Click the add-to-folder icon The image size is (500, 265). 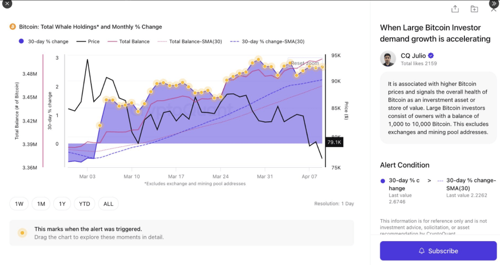point(474,9)
